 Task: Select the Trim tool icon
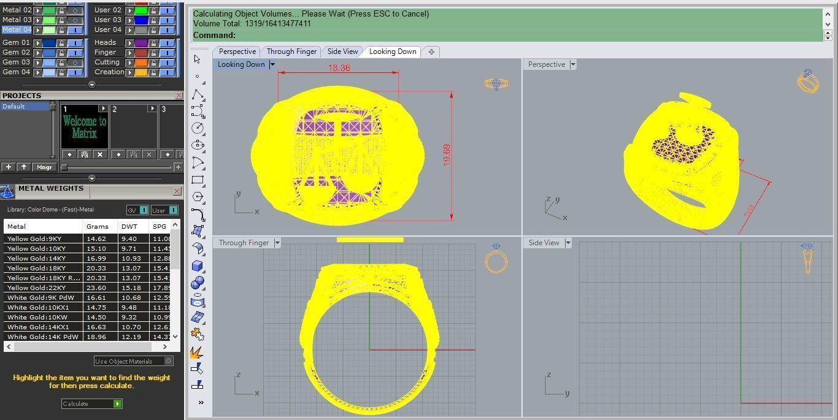point(198,368)
